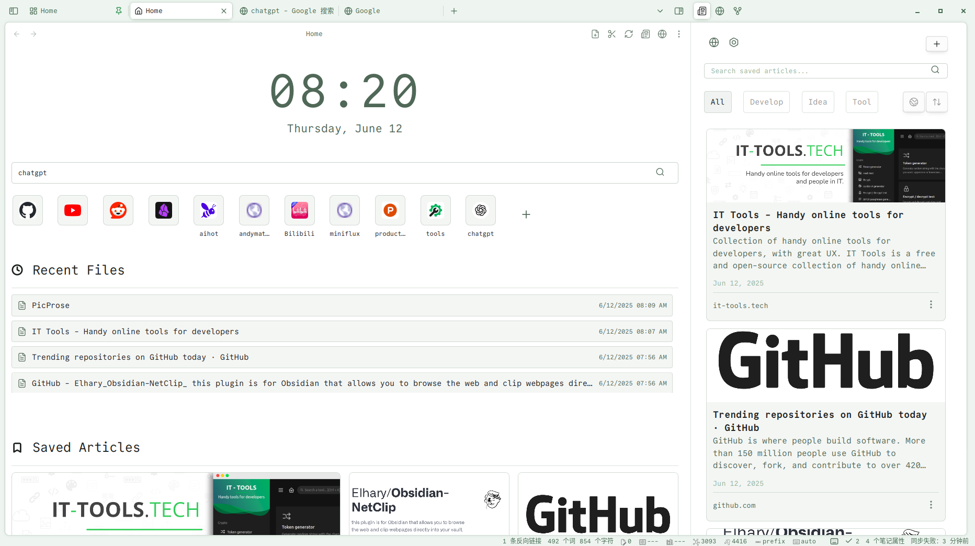Open the YouTube shortcut icon
The height and width of the screenshot is (546, 975).
[73, 210]
